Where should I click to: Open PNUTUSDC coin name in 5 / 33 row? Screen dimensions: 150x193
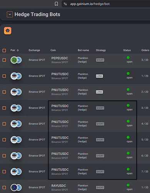coord(60,138)
